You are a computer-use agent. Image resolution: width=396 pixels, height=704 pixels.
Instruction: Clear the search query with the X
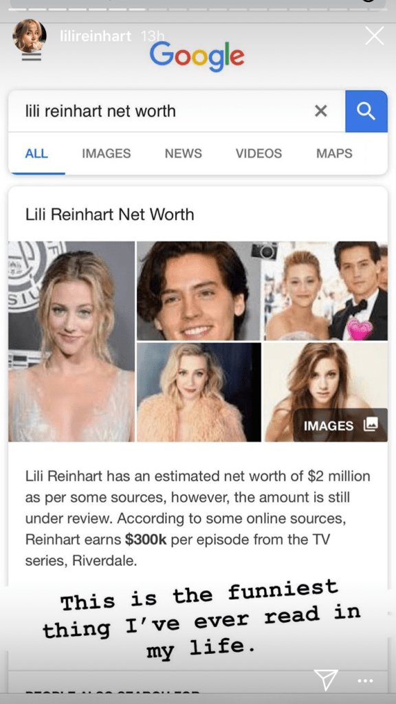pos(320,111)
